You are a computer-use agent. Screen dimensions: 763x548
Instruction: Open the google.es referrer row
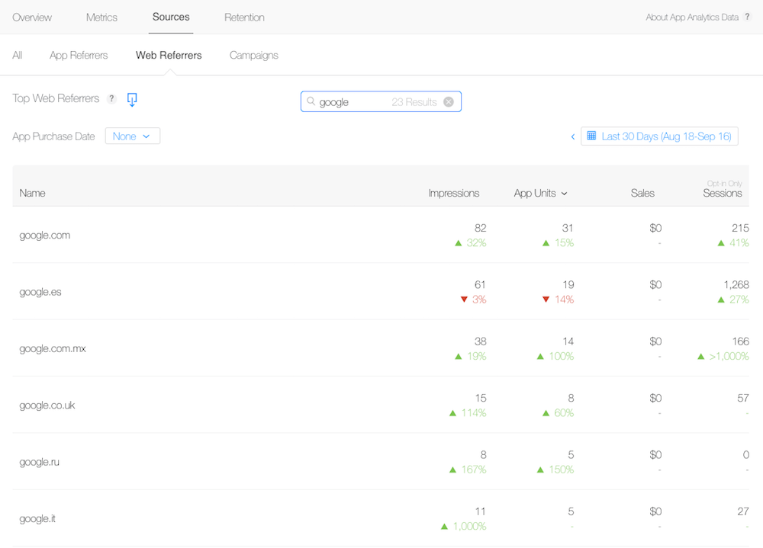click(381, 291)
